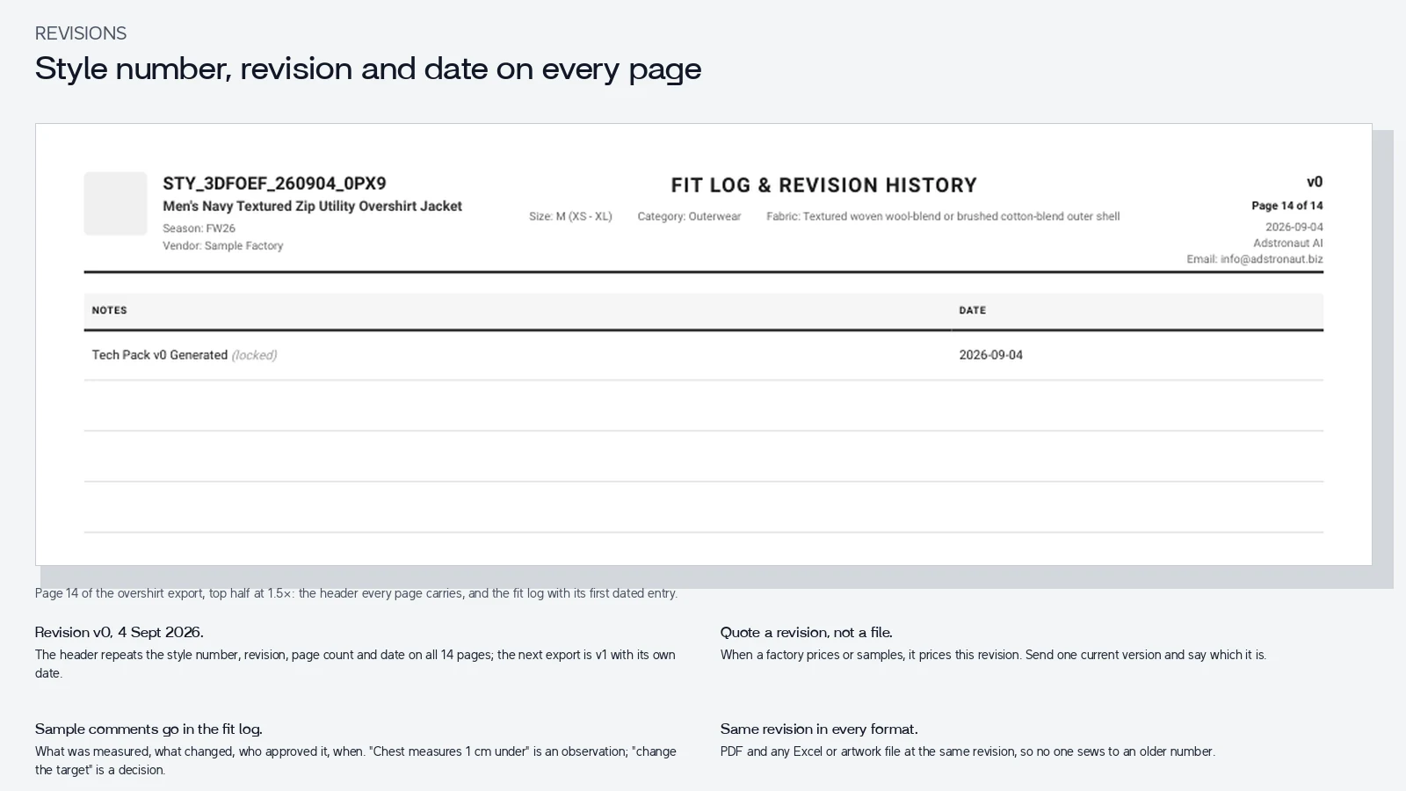
Task: Click the grey product thumbnail placeholder
Action: (x=115, y=203)
